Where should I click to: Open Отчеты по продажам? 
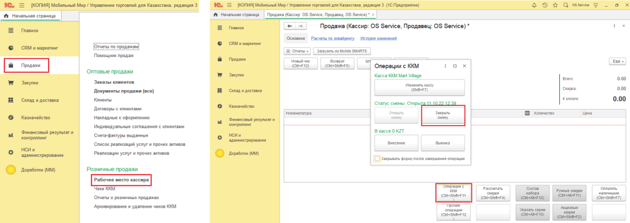click(x=116, y=47)
